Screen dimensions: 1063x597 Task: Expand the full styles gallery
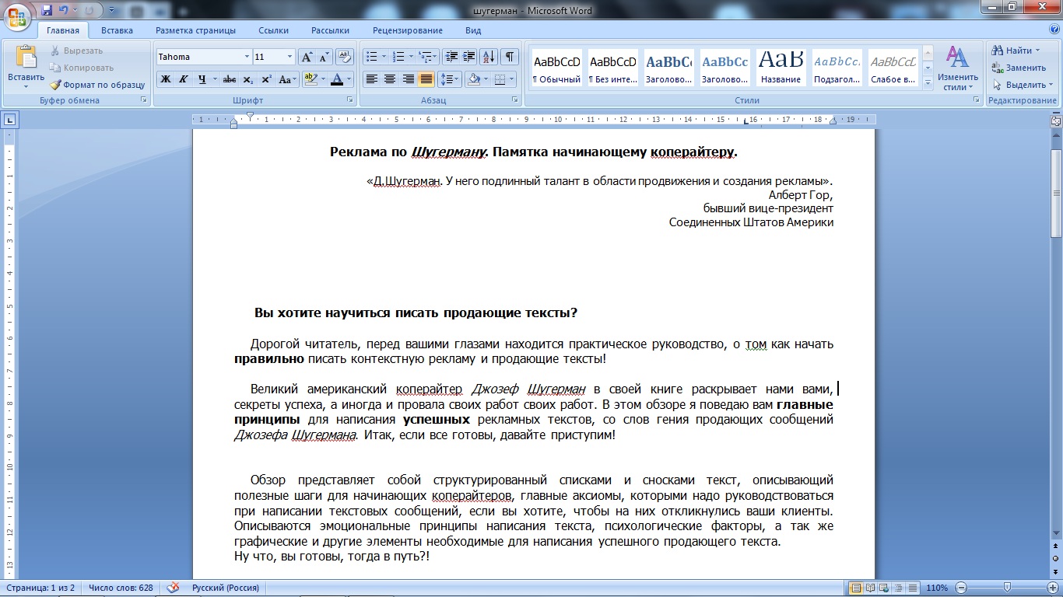pos(927,82)
